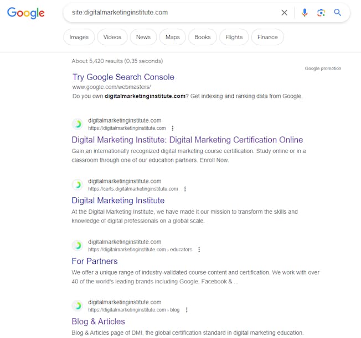Clear the search box with X icon
This screenshot has width=361, height=338.
(285, 13)
